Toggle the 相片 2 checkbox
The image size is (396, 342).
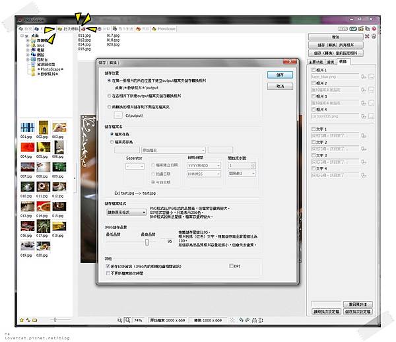pyautogui.click(x=313, y=83)
